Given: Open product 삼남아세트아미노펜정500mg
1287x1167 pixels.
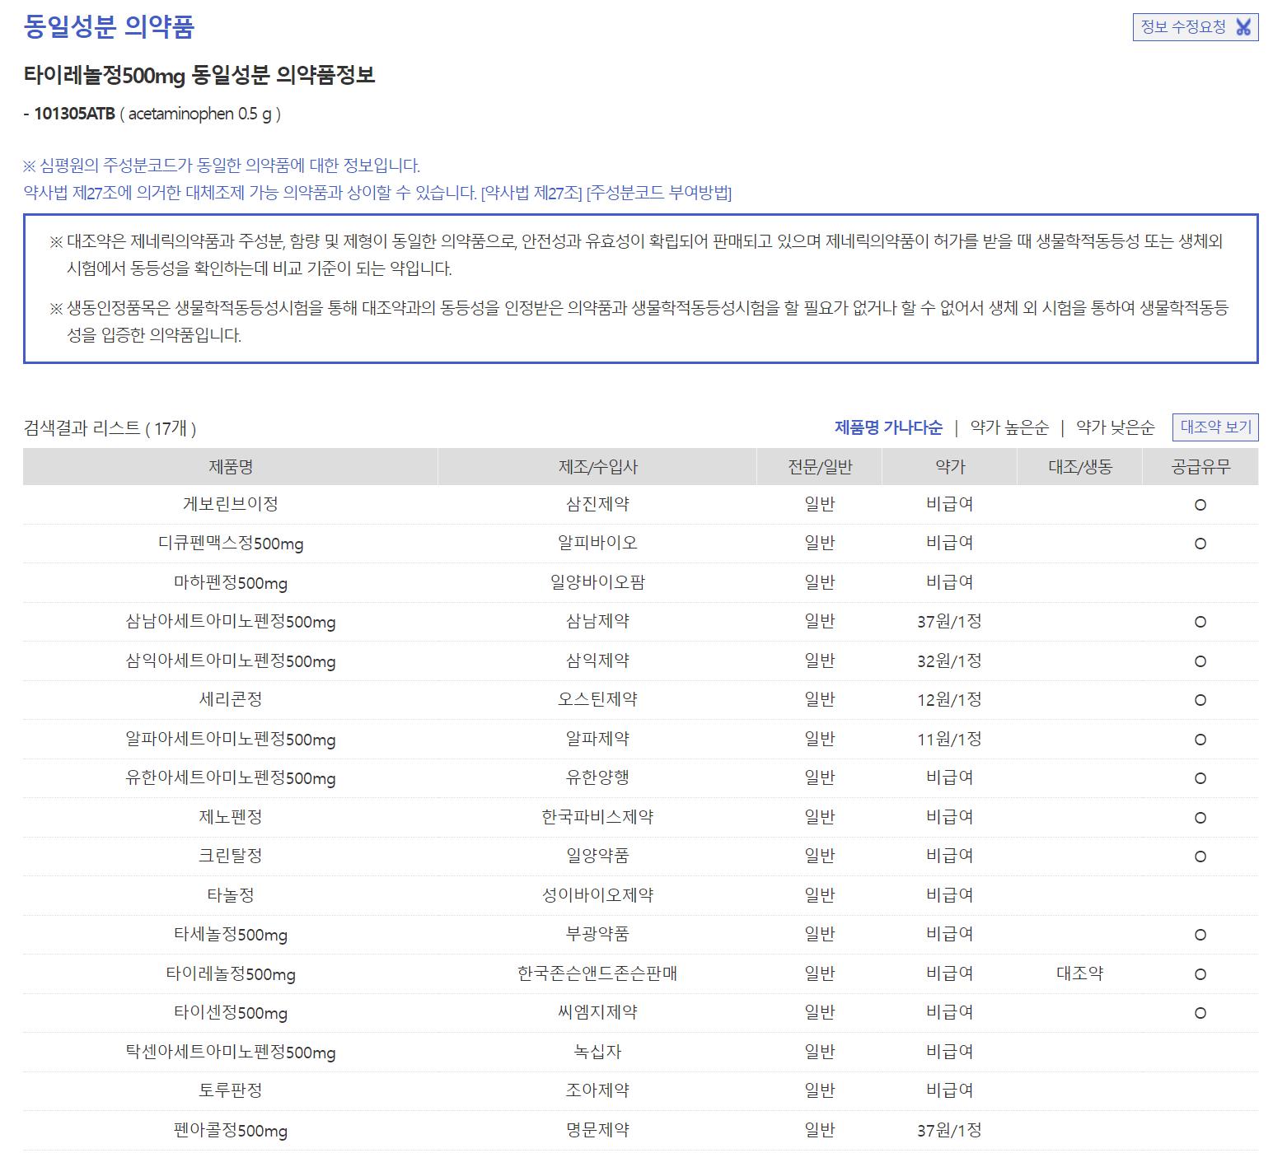Looking at the screenshot, I should [x=231, y=622].
